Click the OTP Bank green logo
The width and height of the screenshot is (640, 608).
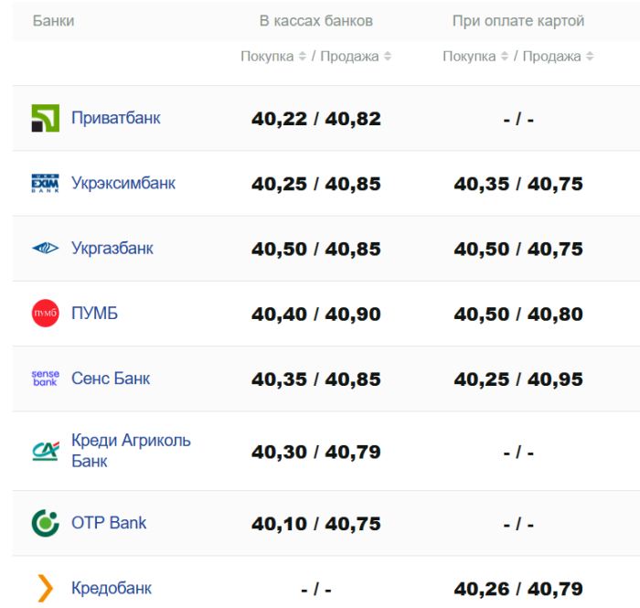45,523
